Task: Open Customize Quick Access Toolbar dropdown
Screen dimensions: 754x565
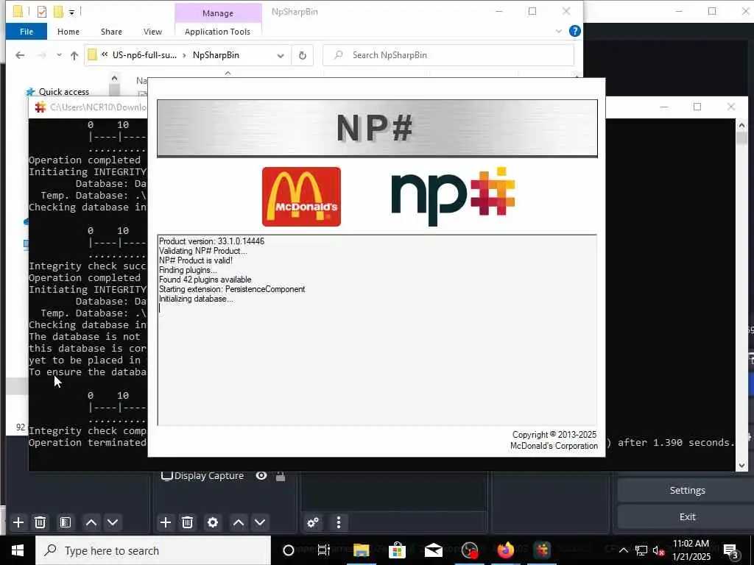Action: [71, 12]
